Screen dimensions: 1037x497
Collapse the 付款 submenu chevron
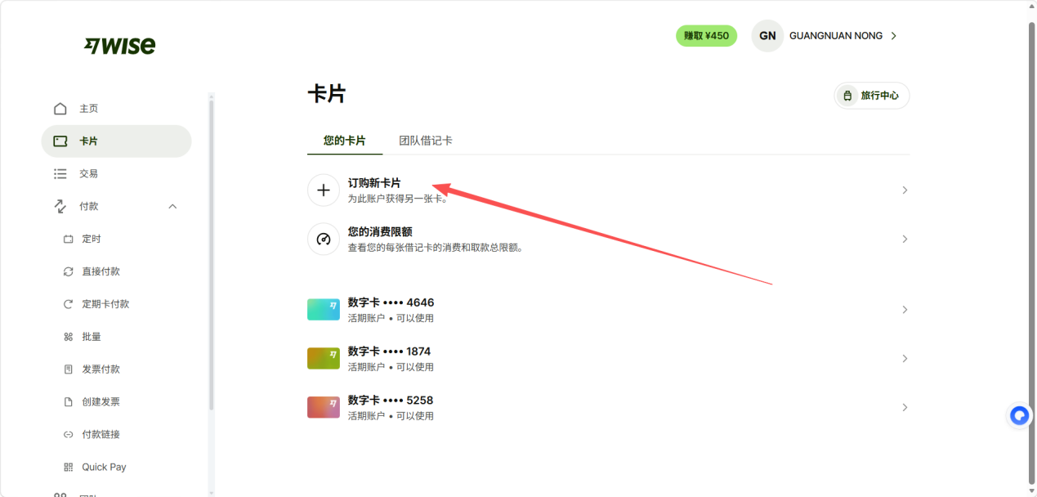172,207
